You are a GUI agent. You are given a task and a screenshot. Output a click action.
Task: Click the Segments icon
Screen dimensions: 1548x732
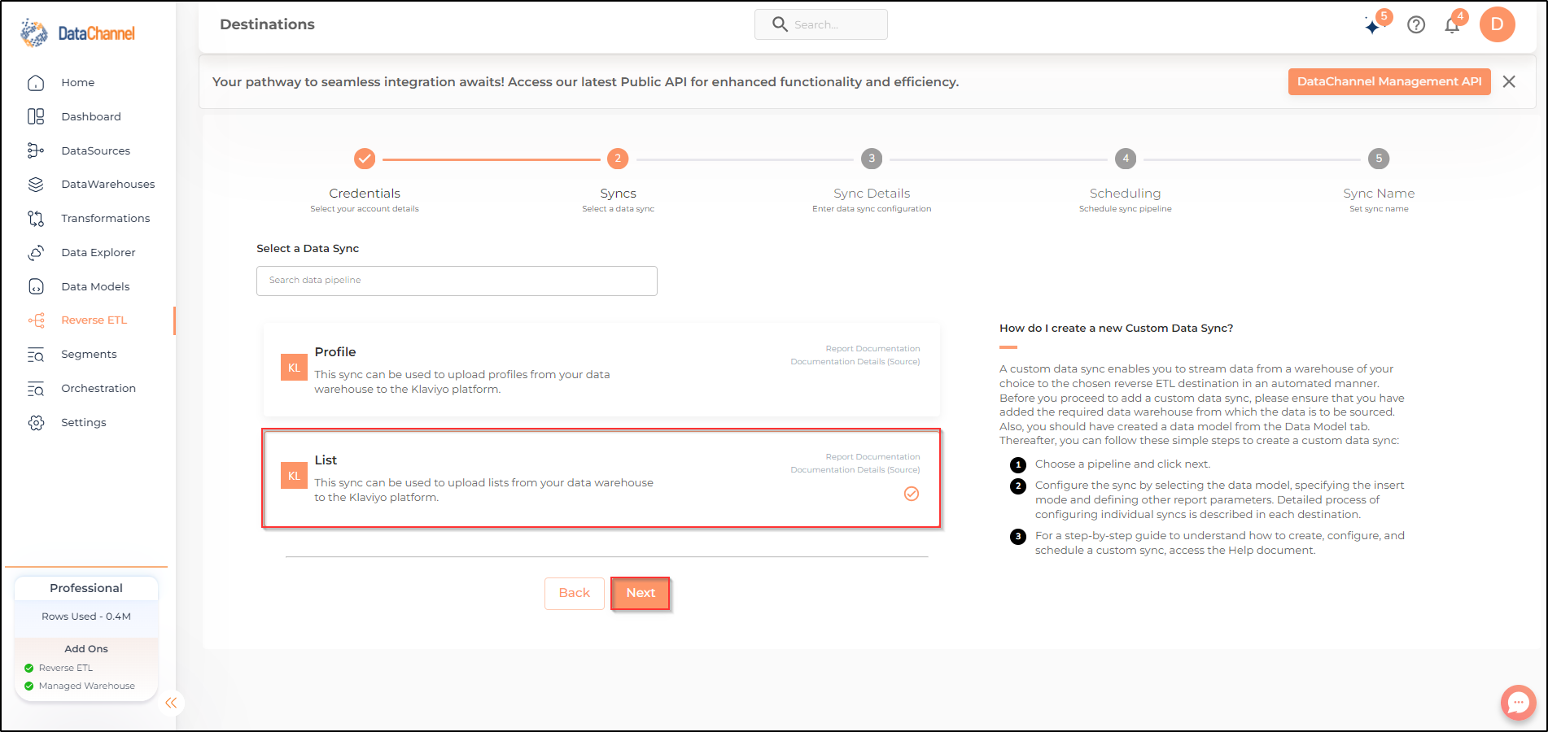(36, 355)
